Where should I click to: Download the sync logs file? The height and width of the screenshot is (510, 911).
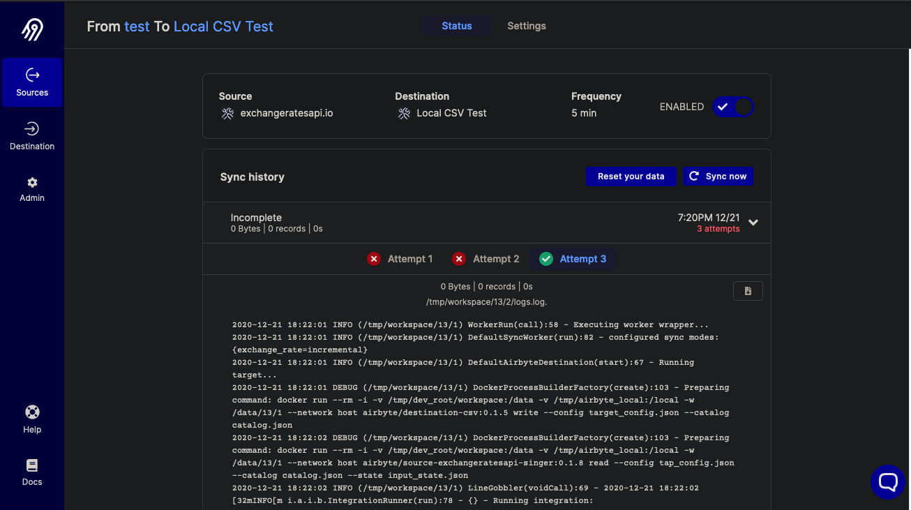[748, 290]
